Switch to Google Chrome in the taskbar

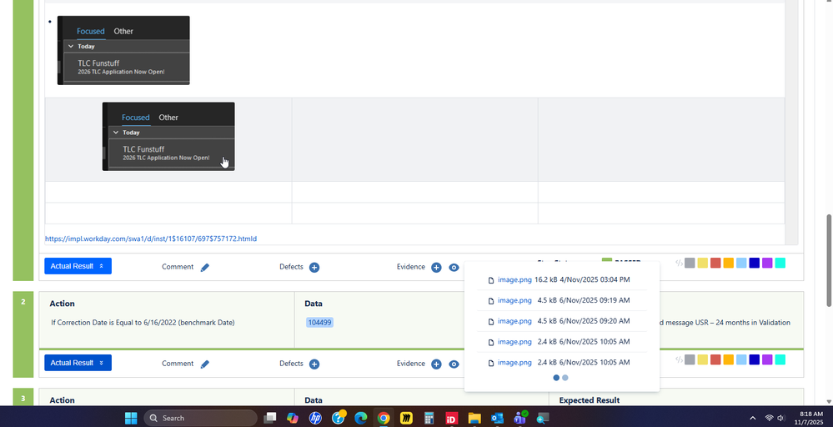(x=384, y=418)
